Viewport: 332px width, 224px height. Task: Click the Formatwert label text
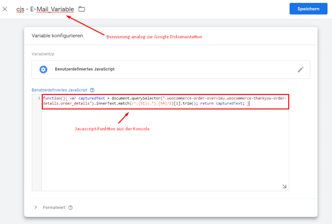[x=54, y=207]
